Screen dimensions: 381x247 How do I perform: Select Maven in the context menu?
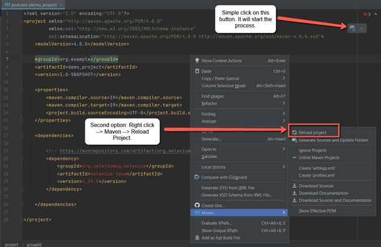239,213
